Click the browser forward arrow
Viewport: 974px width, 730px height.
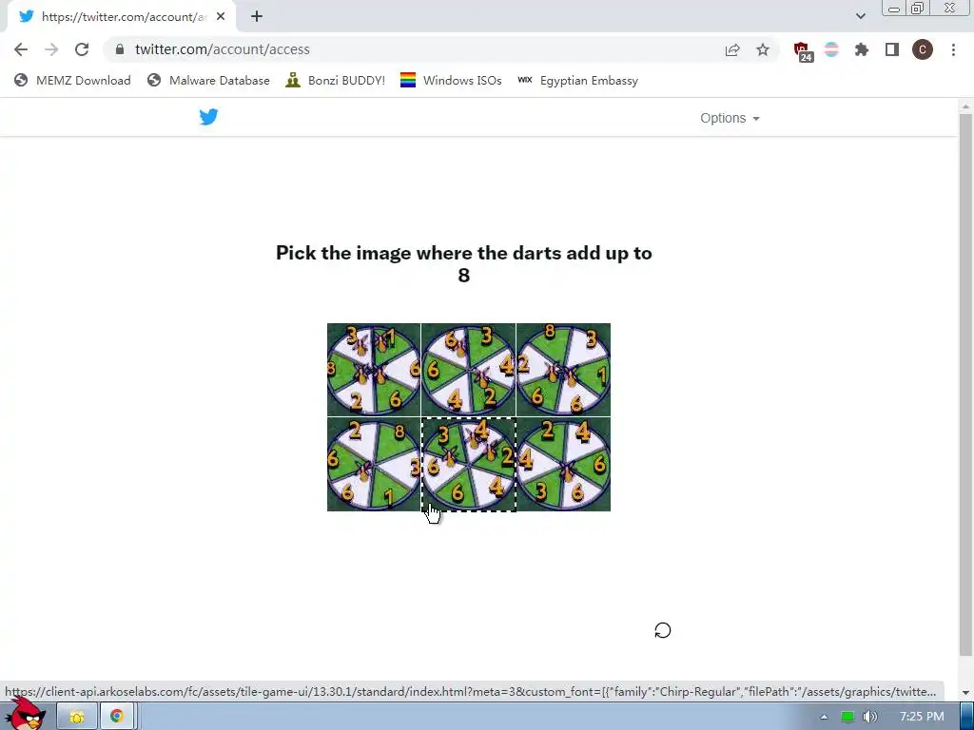[x=51, y=49]
